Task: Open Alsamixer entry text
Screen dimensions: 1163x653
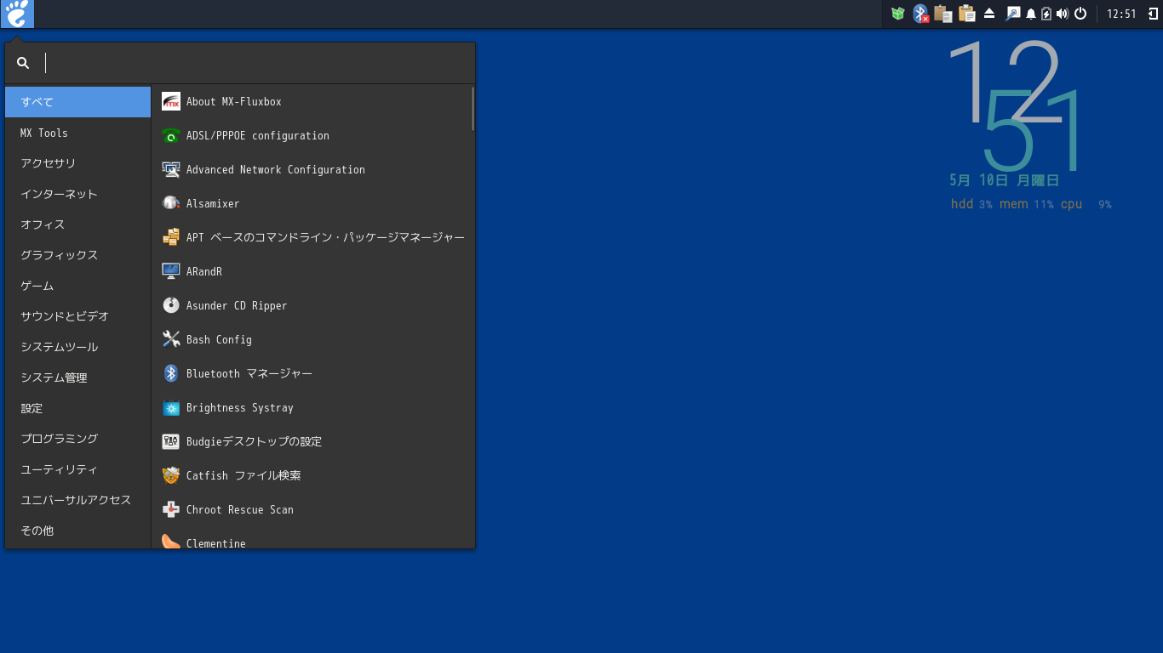Action: [213, 203]
